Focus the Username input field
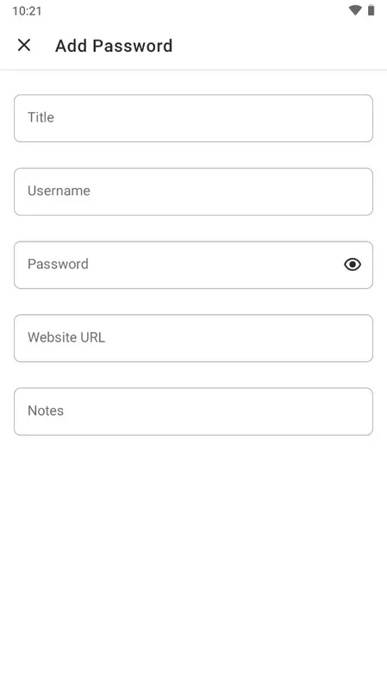This screenshot has width=387, height=690. point(193,191)
